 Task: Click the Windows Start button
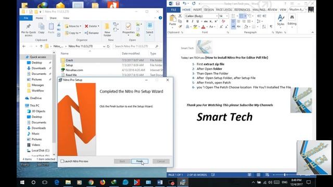[x=22, y=182]
